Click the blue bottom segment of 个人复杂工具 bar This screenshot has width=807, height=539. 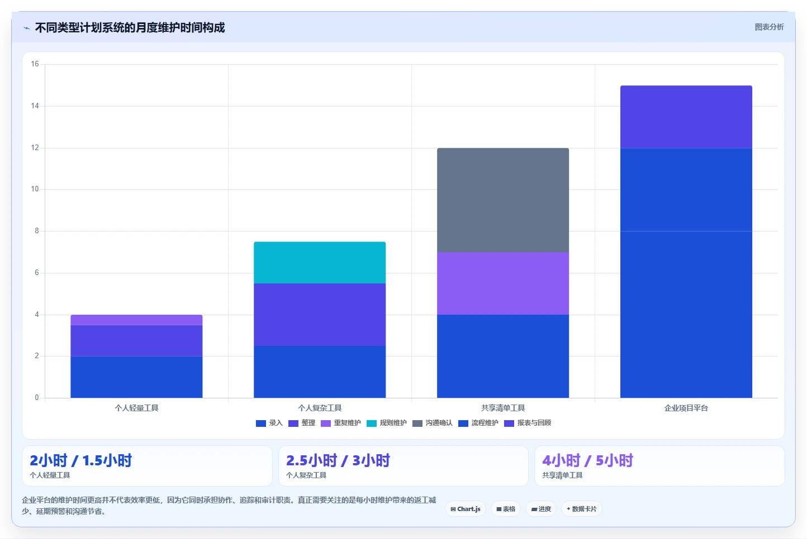pos(320,372)
